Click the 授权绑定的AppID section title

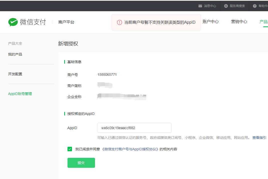(81, 114)
